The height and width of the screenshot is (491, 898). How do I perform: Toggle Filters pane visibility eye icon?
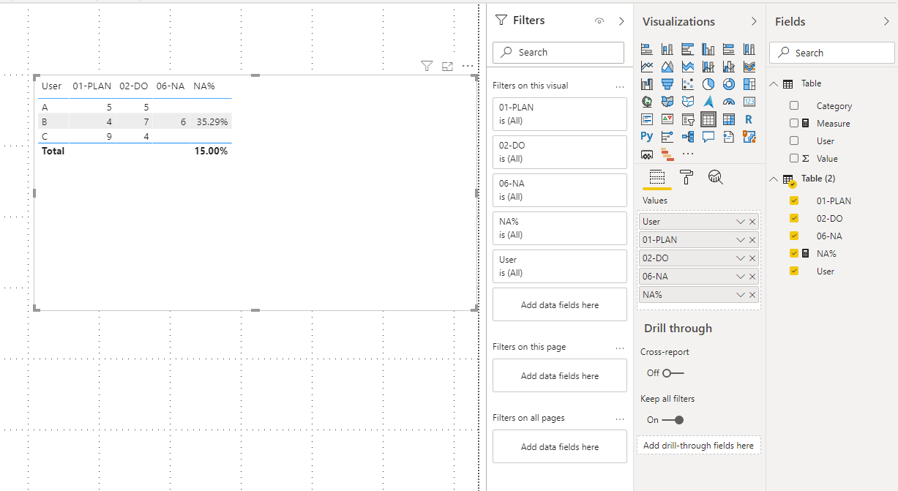[599, 21]
